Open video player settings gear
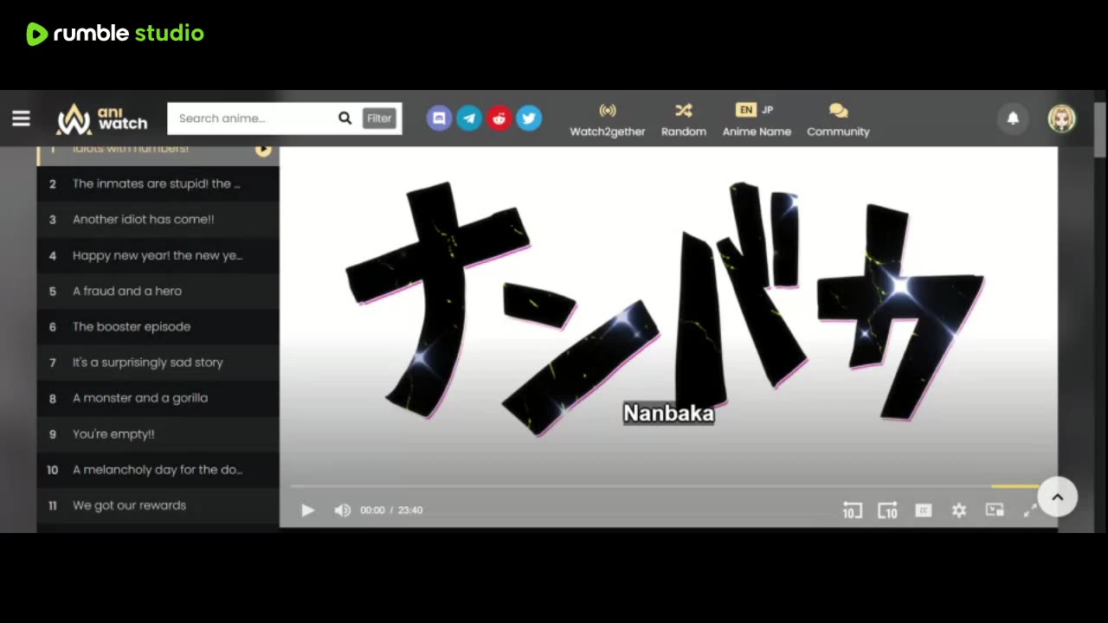 click(x=959, y=511)
